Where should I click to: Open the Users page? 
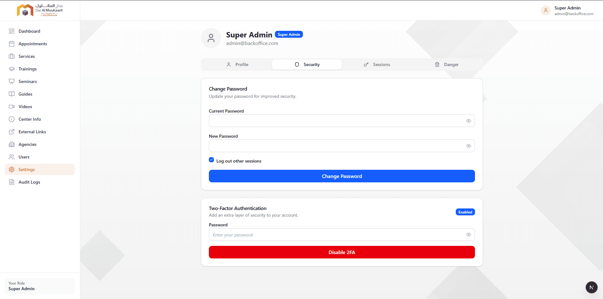click(40, 157)
